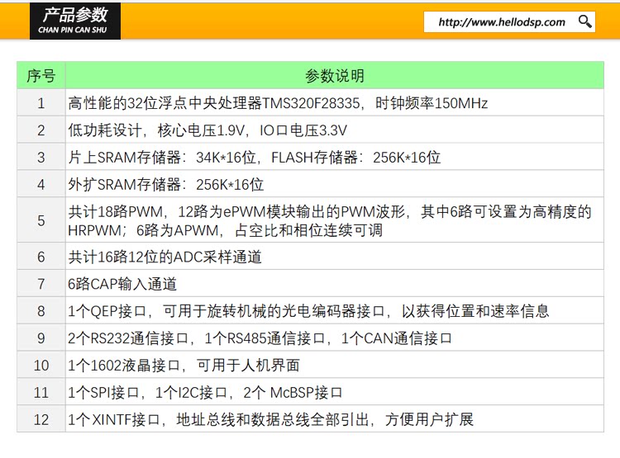Click the 片上SRAM存储器 34K*16位 row

[x=335, y=157]
